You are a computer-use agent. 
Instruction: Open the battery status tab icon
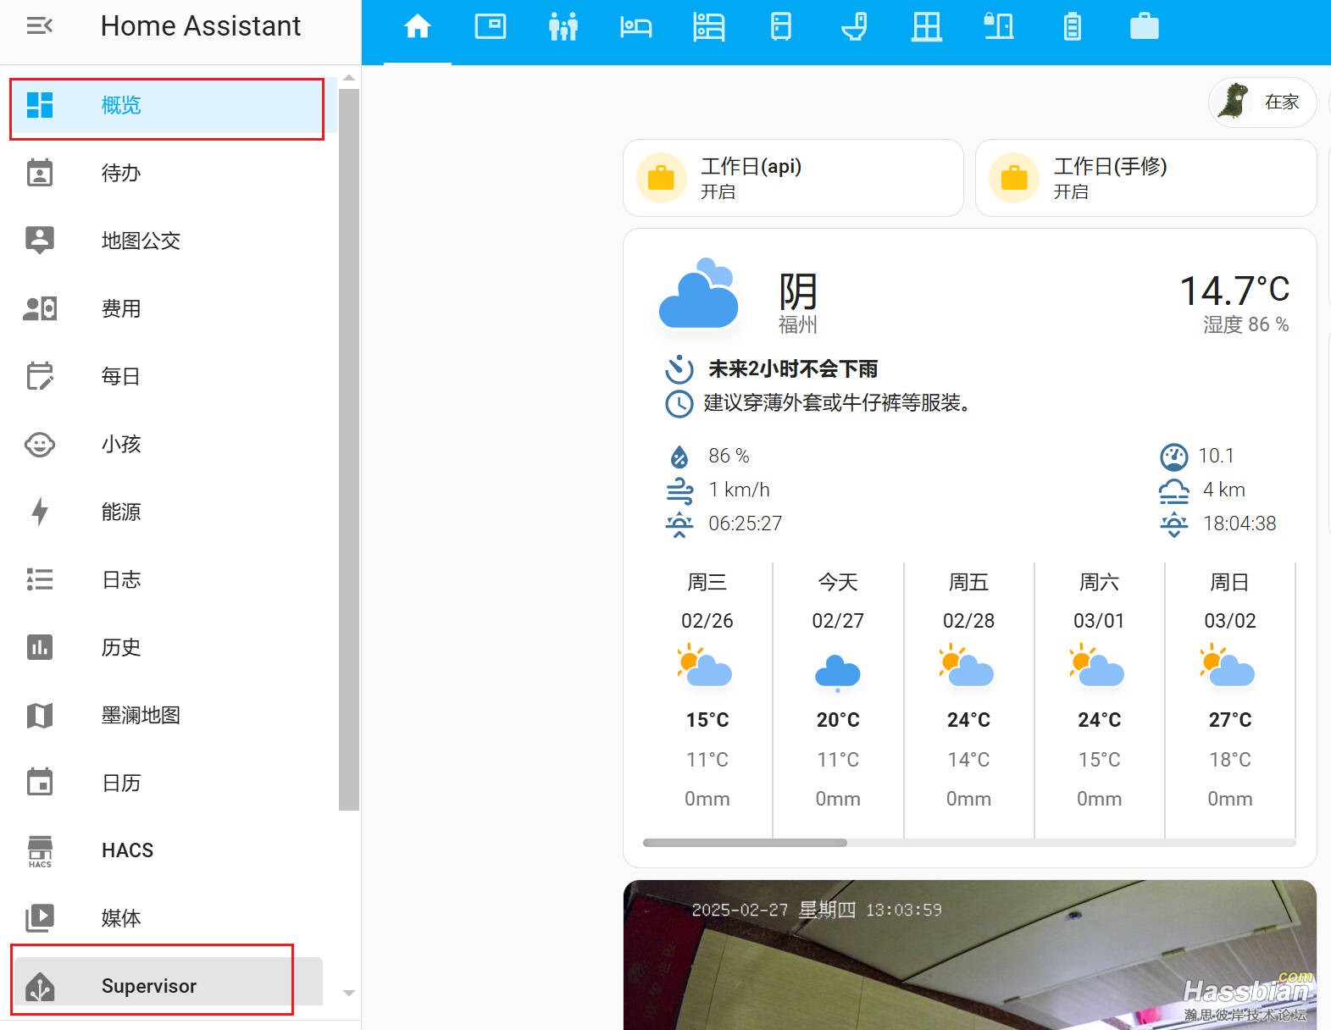pos(1072,27)
